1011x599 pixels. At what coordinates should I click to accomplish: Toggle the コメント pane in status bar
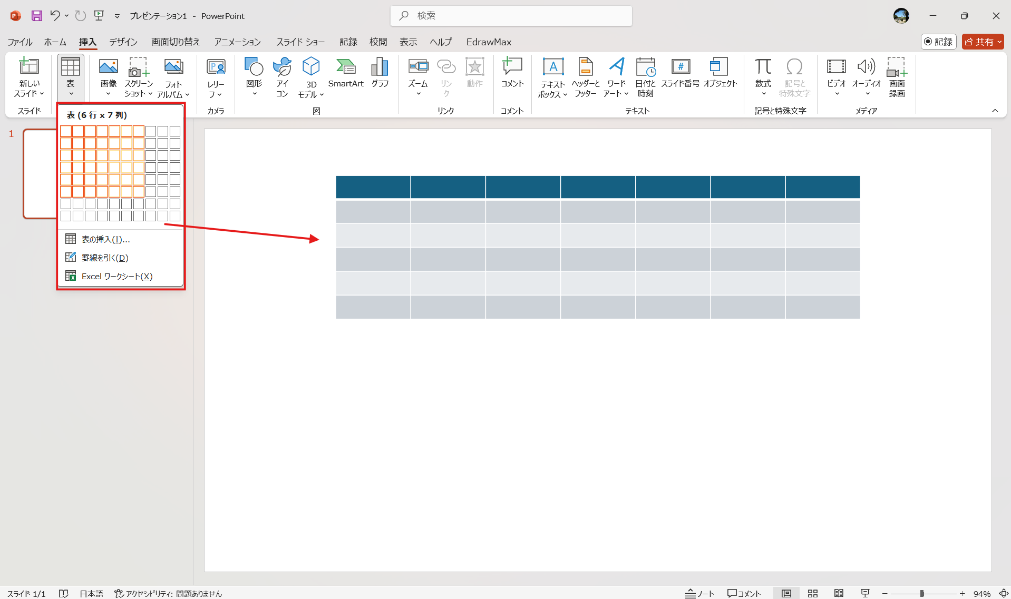744,593
